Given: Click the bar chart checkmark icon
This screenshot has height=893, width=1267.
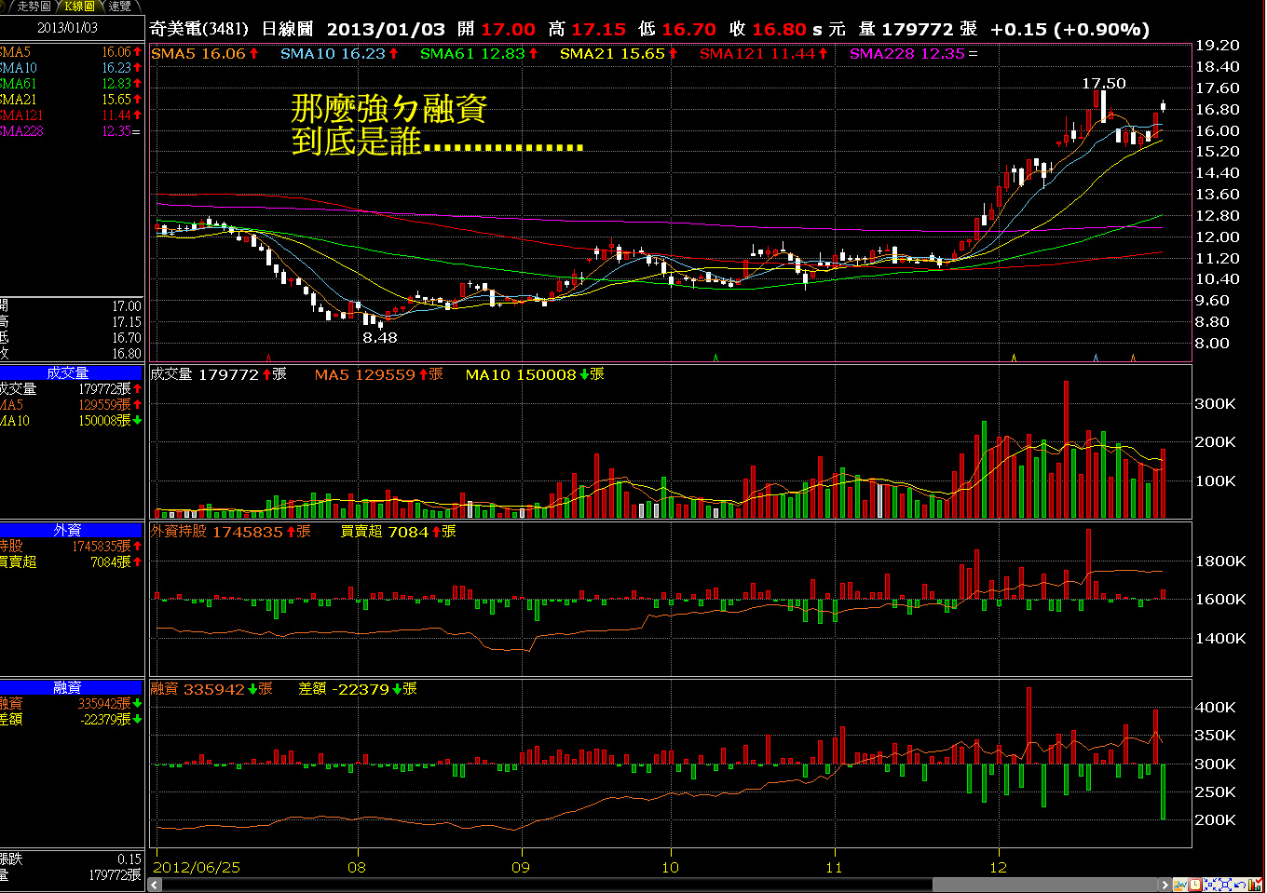Looking at the screenshot, I should tap(1255, 885).
